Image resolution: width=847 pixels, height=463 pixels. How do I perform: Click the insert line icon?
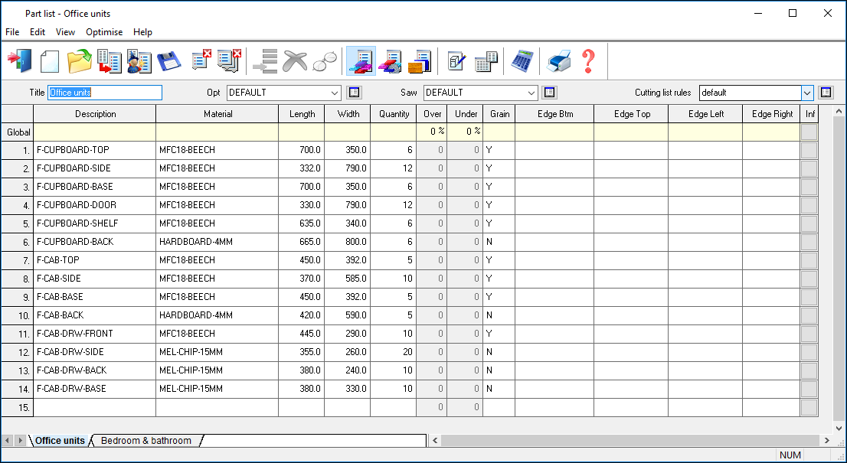coord(265,60)
